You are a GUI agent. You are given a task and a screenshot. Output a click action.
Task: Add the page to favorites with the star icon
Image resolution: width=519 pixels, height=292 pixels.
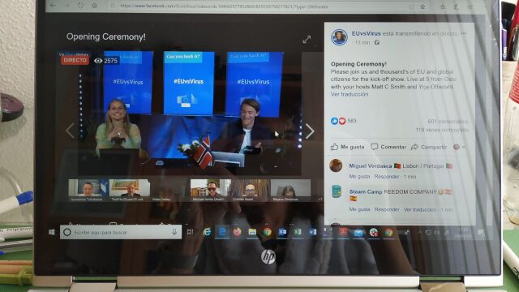422,6
